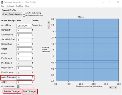122x95 pixels.
Task: Click the AccelMode label
Action: [x=6, y=25]
